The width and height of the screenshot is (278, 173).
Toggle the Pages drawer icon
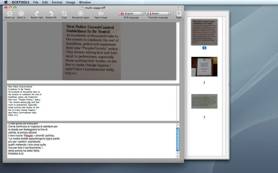[x=179, y=13]
